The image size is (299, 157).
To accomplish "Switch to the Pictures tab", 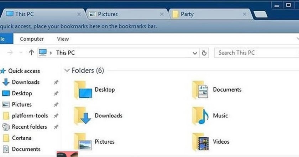I will click(127, 14).
